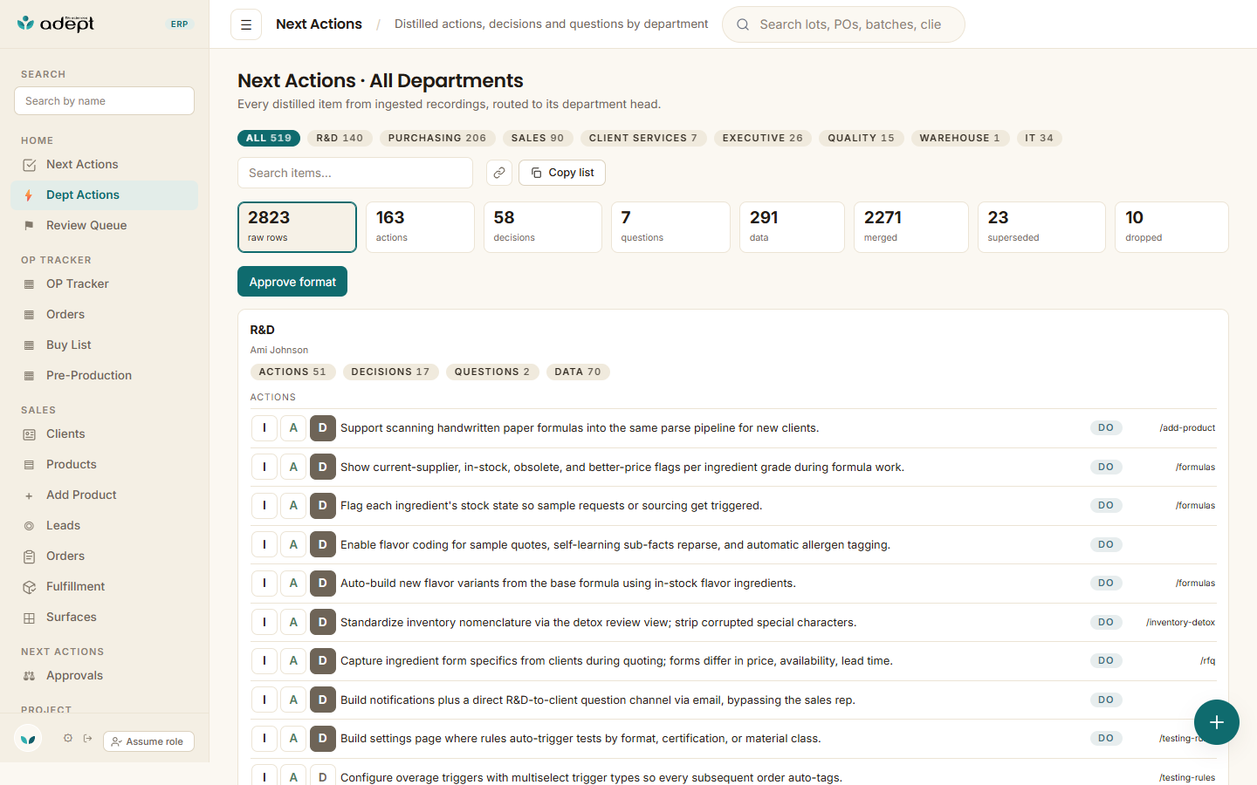Viewport: 1257px width, 785px height.
Task: Click the Copy list button
Action: pos(562,173)
